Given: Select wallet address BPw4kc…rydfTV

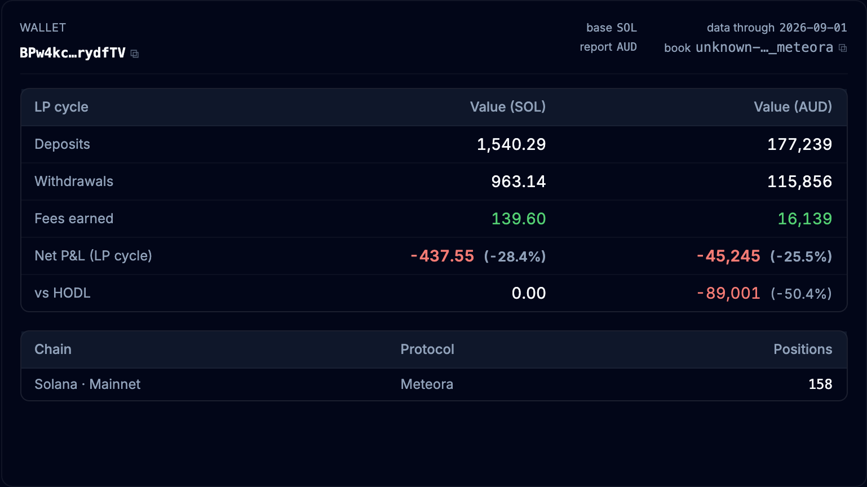Looking at the screenshot, I should point(73,53).
